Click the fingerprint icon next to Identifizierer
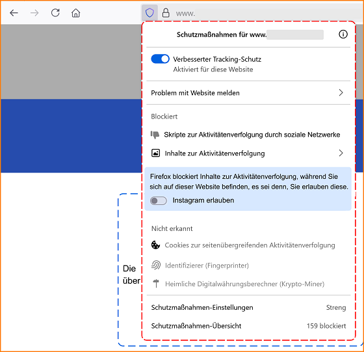 156,265
